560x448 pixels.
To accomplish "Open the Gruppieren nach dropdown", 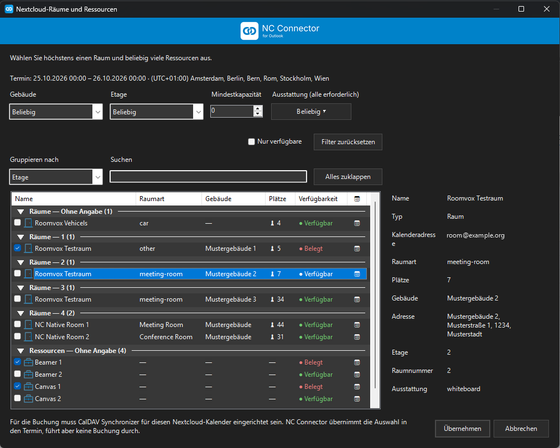I will [x=56, y=177].
